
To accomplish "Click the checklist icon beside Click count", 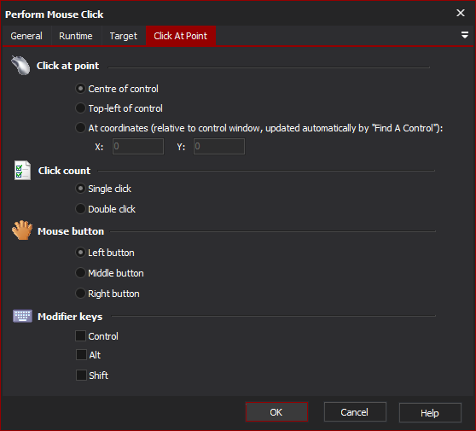I will [22, 171].
